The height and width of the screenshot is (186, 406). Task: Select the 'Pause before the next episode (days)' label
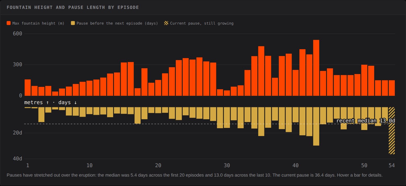coord(117,23)
